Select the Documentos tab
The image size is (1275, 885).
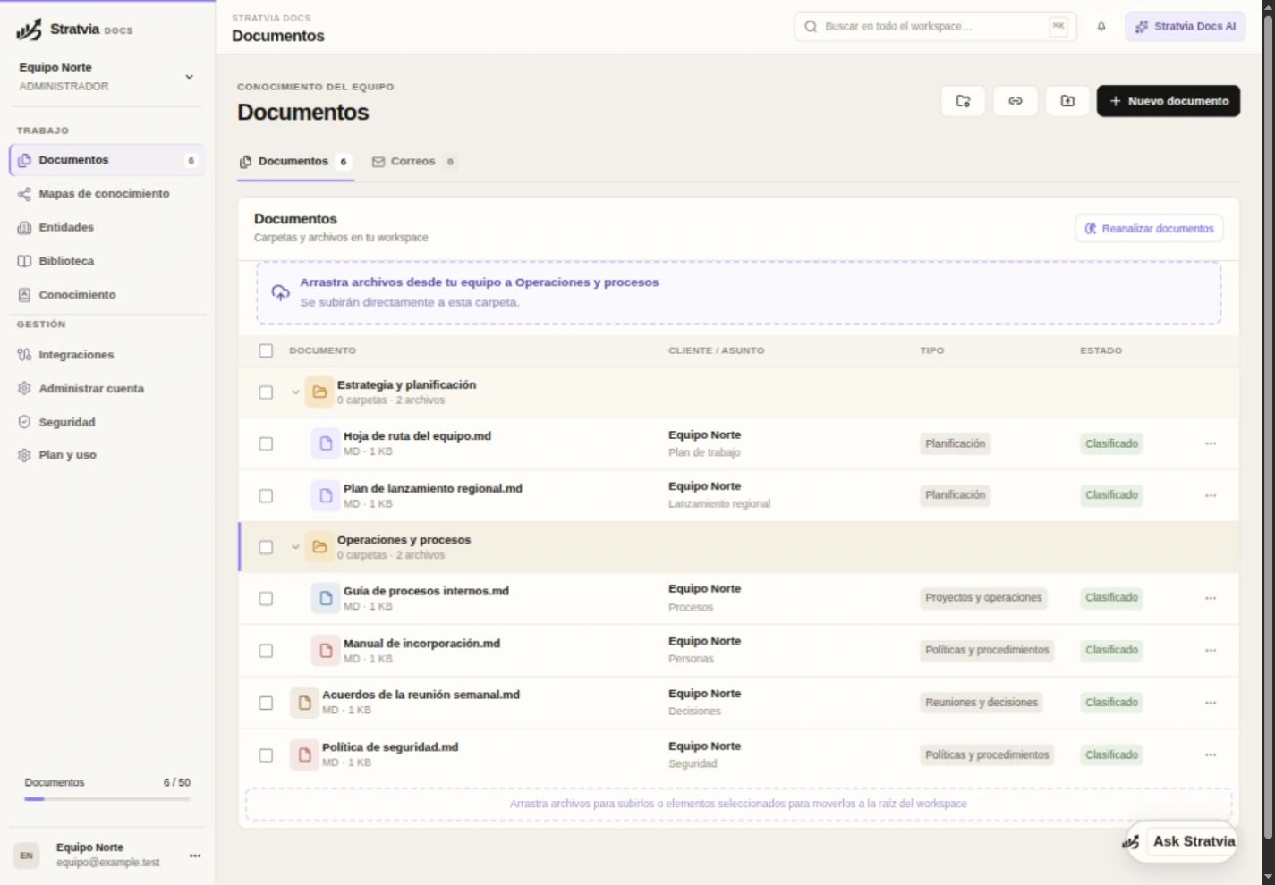[x=295, y=162]
